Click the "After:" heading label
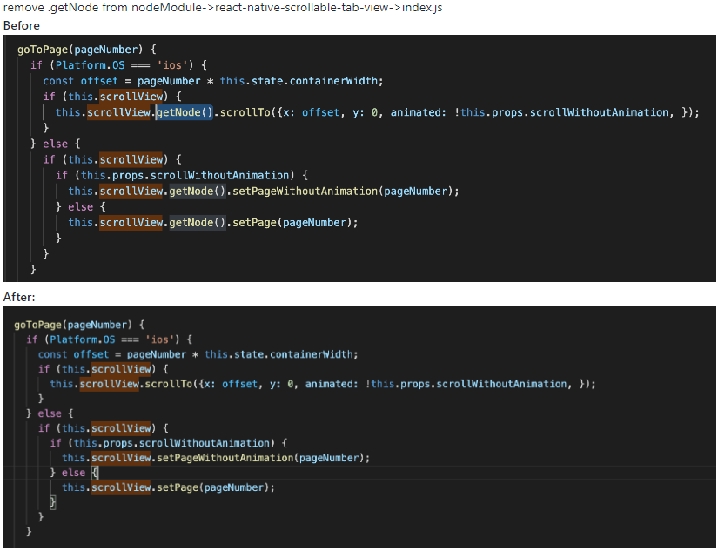The image size is (718, 551). pos(19,297)
